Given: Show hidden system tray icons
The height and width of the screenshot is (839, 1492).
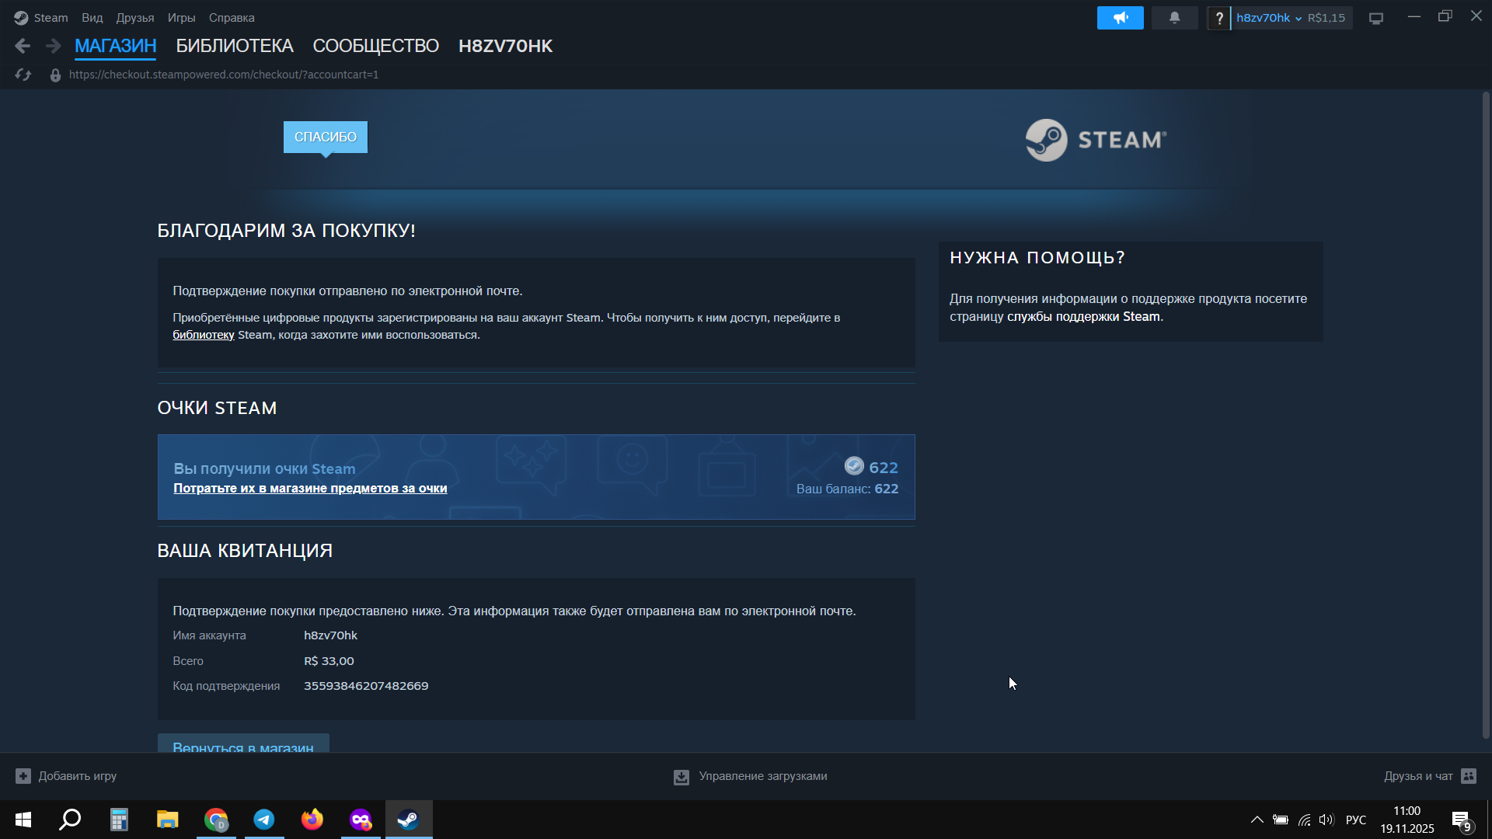Looking at the screenshot, I should coord(1257,820).
